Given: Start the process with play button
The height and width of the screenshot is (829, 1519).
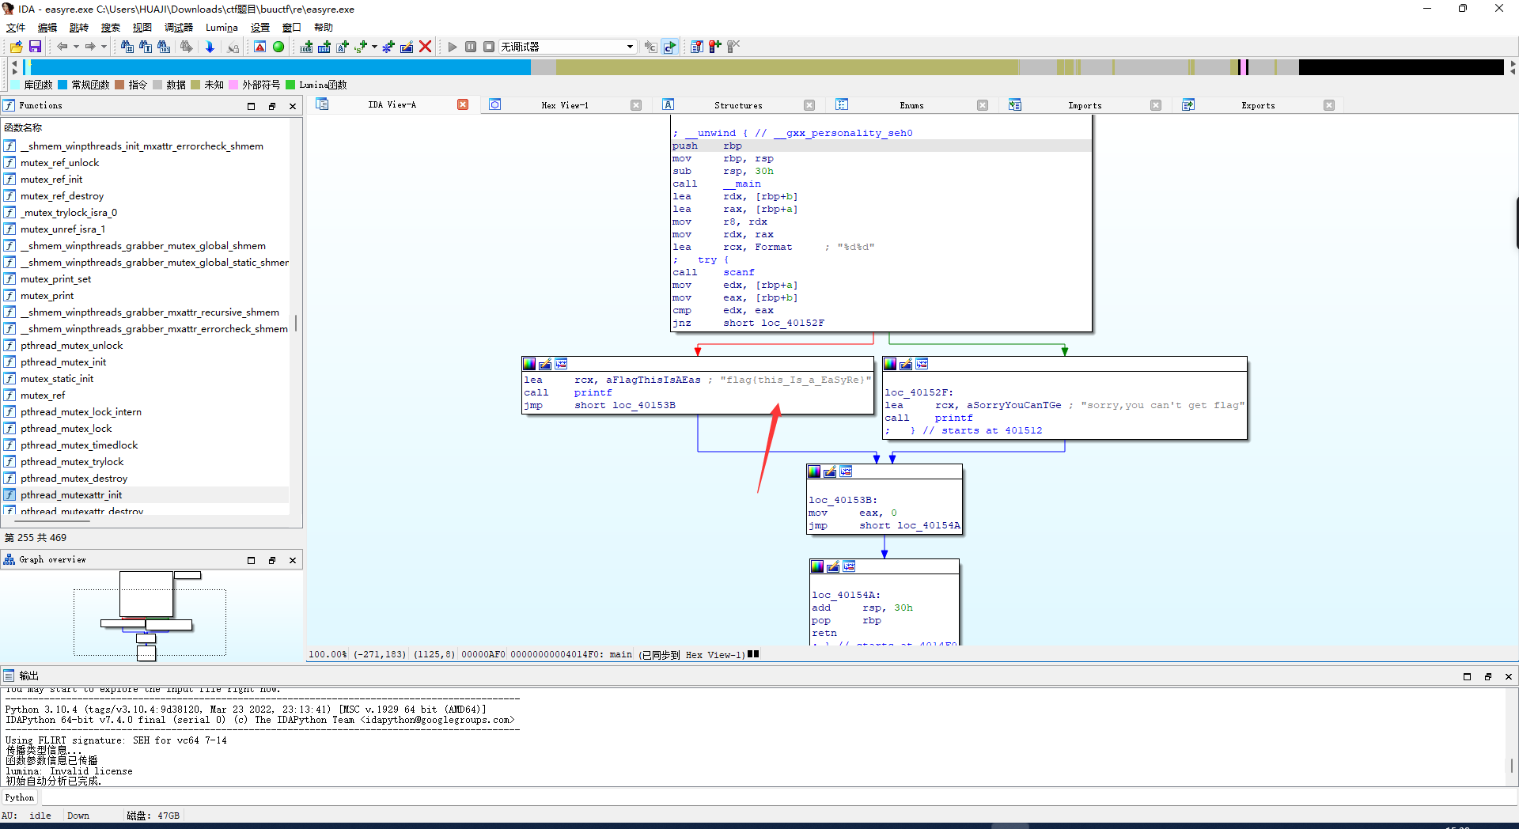Looking at the screenshot, I should pyautogui.click(x=453, y=47).
